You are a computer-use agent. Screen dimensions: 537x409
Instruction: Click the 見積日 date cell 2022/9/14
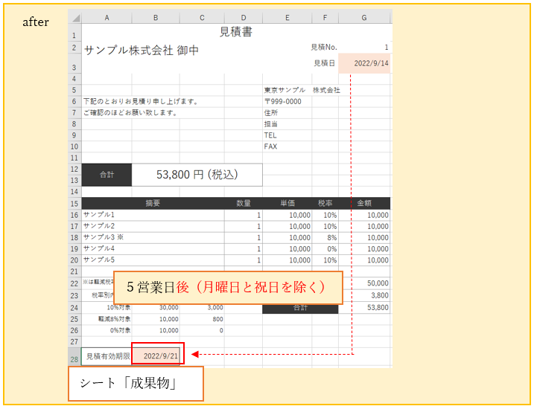click(x=364, y=64)
